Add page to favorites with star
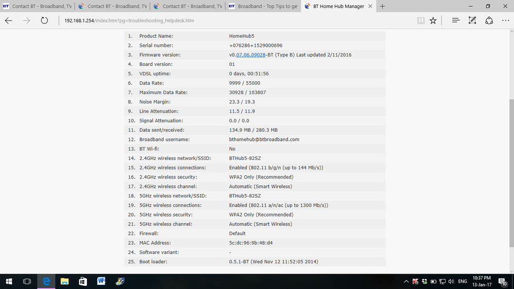This screenshot has width=514, height=289. click(433, 21)
